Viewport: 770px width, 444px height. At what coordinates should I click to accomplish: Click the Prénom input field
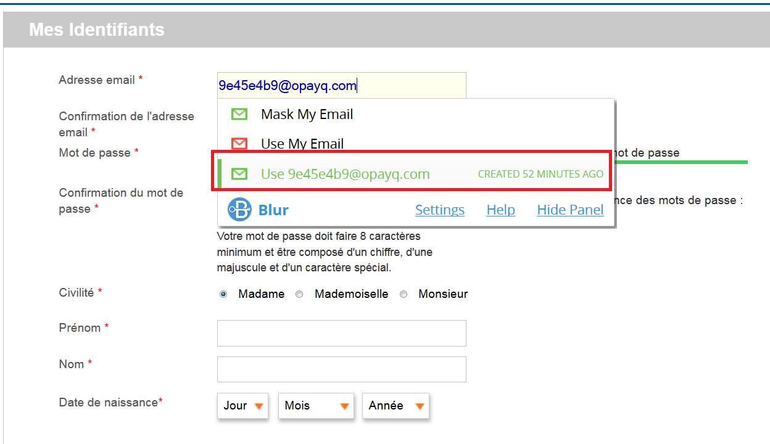(342, 333)
